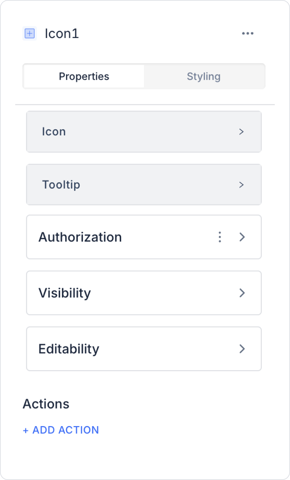Image resolution: width=290 pixels, height=480 pixels.
Task: Click the Icon1 component name
Action: tap(62, 33)
